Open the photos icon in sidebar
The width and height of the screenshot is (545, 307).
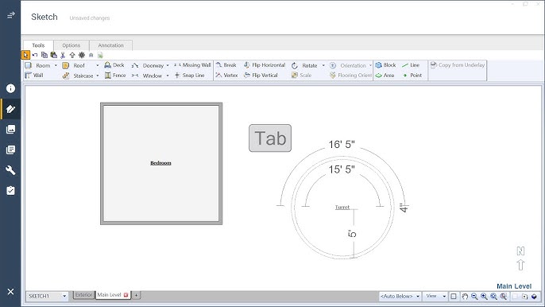point(10,129)
